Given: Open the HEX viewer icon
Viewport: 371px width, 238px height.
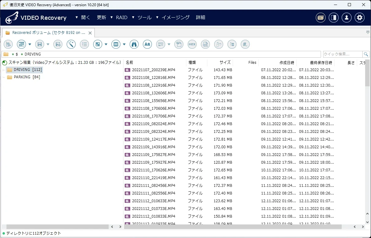Looking at the screenshot, I should coord(192,44).
